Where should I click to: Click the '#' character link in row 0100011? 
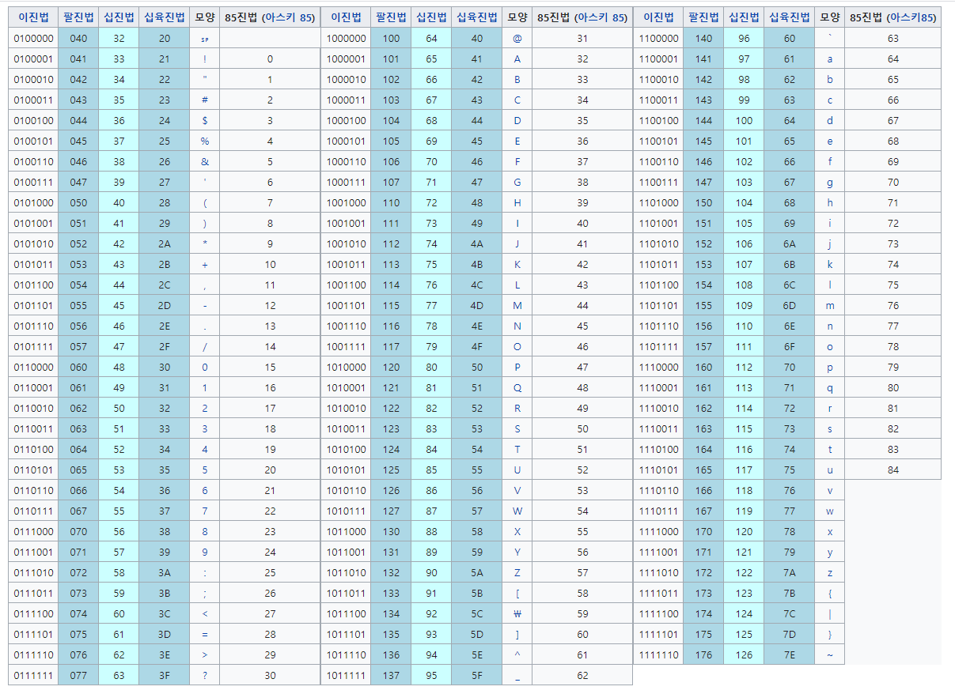[205, 100]
